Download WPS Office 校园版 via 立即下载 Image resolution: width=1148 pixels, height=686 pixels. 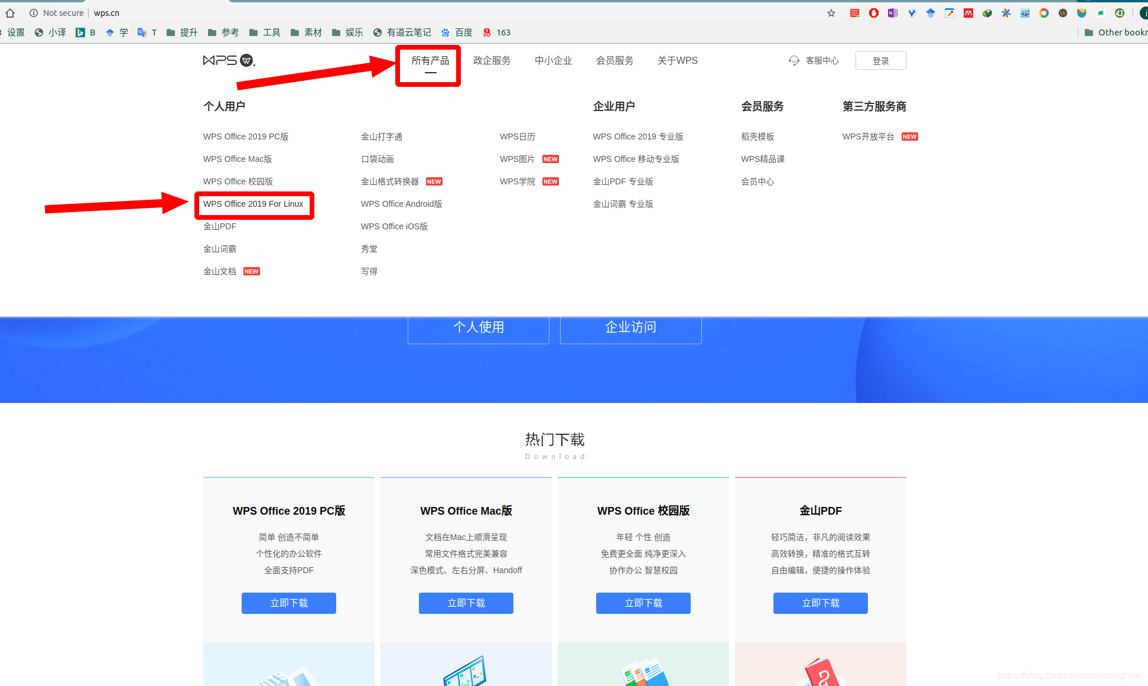pos(643,603)
